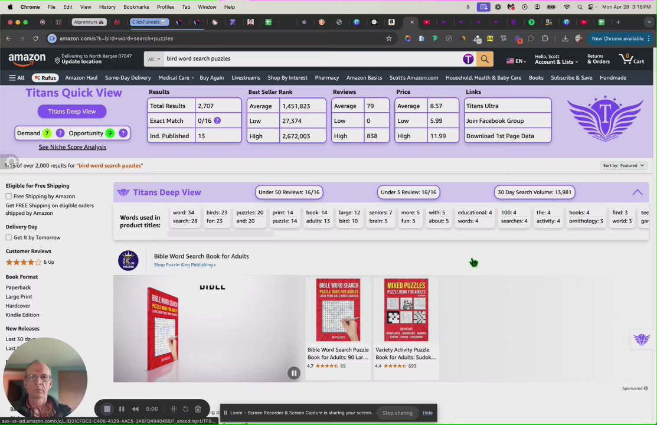
Task: Open the shopping cart
Action: (x=632, y=59)
